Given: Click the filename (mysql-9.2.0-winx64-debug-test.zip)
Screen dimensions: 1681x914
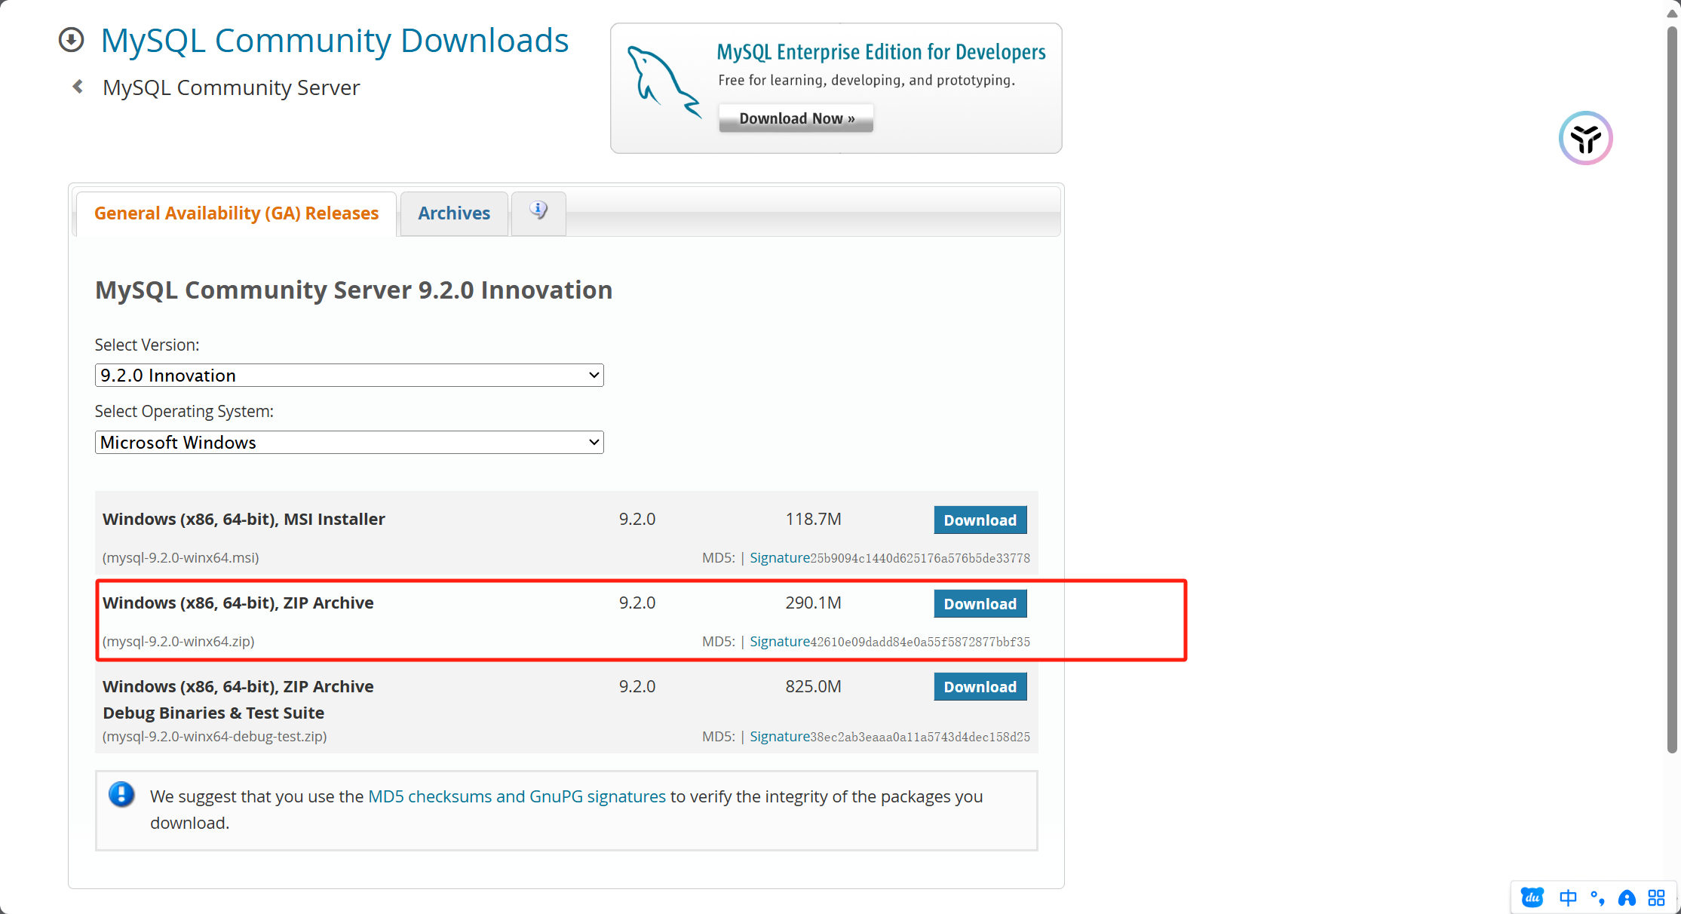Looking at the screenshot, I should [x=214, y=737].
